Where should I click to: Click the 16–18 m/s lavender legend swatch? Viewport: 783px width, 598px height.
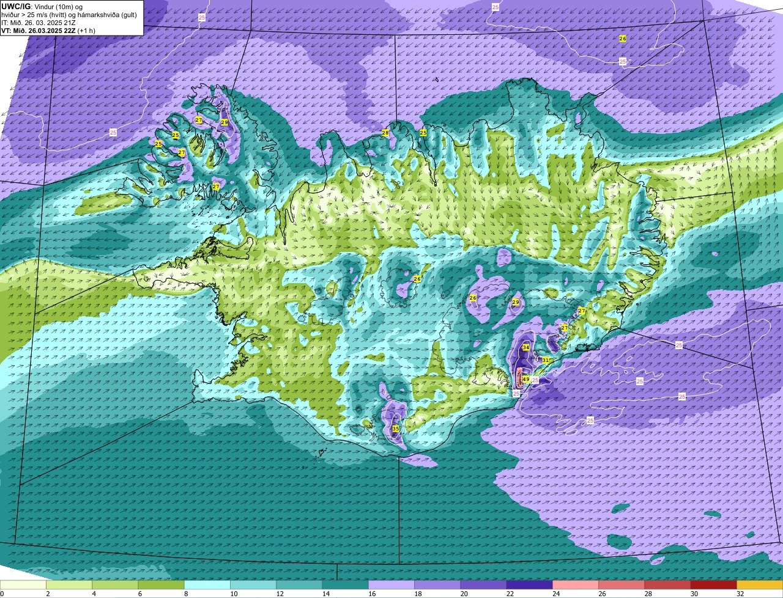coord(391,585)
